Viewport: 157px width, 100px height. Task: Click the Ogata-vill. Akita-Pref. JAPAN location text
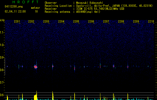pyautogui.click(x=114, y=6)
